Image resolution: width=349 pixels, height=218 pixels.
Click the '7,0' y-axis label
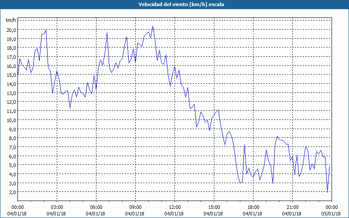[12, 147]
